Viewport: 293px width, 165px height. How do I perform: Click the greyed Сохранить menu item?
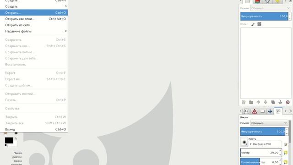34,40
